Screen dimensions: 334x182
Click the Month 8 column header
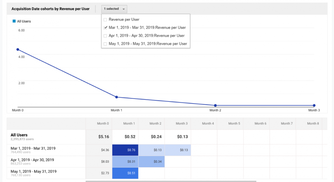tap(313, 123)
